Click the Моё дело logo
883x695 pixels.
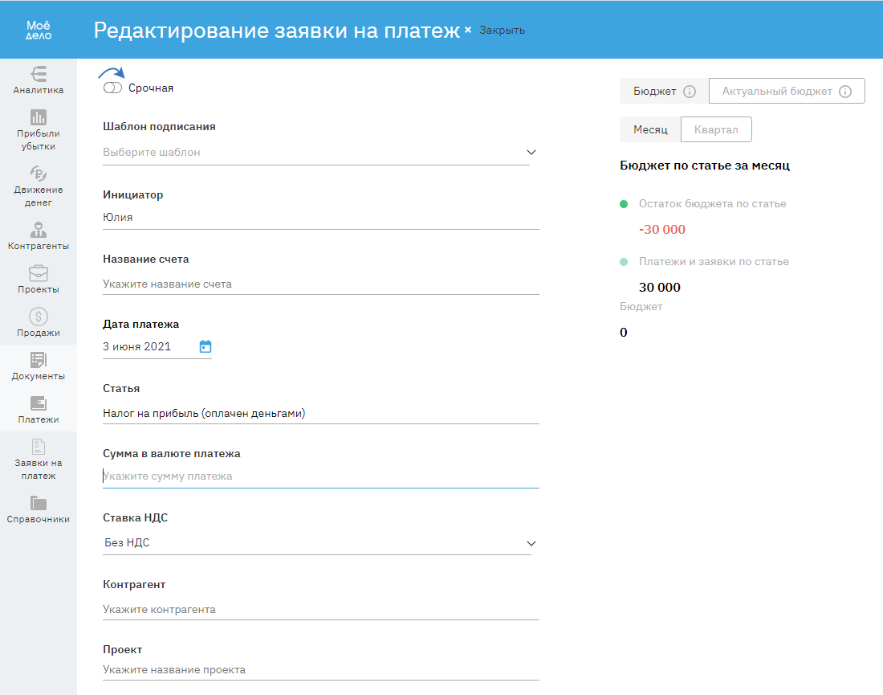pos(39,30)
